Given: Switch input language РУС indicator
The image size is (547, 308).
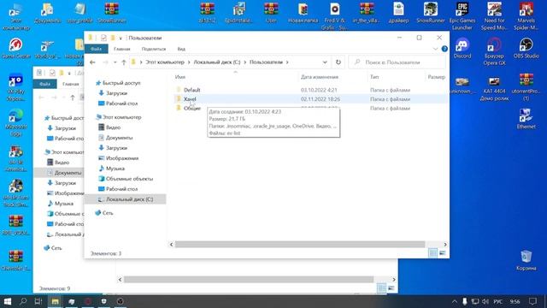Looking at the screenshot, I should tap(498, 301).
